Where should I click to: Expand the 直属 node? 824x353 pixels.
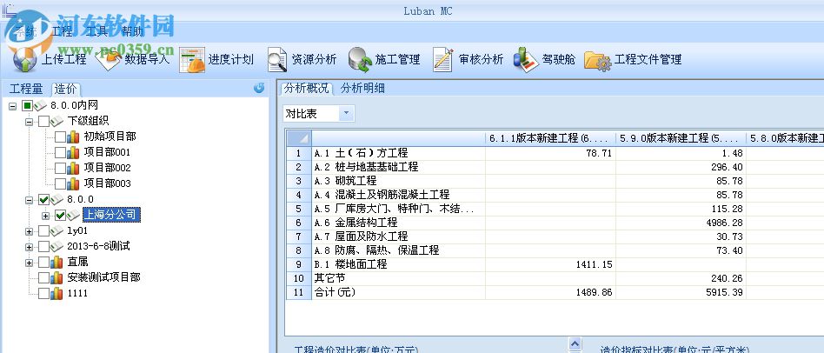tap(29, 262)
